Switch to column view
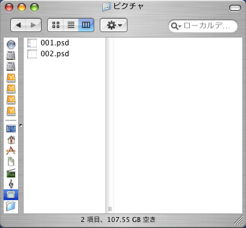The image size is (246, 228). pyautogui.click(x=86, y=25)
